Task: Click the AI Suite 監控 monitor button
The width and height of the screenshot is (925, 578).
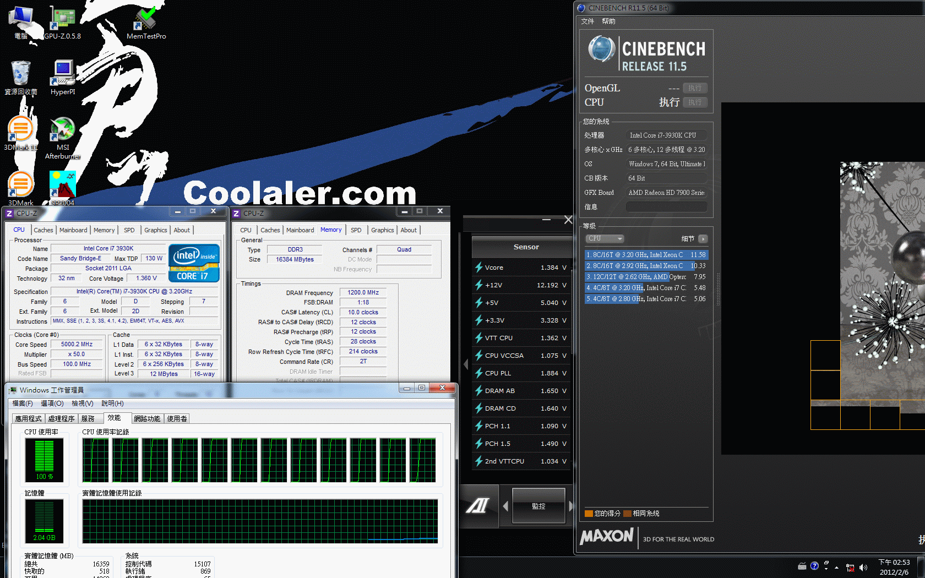Action: click(538, 506)
